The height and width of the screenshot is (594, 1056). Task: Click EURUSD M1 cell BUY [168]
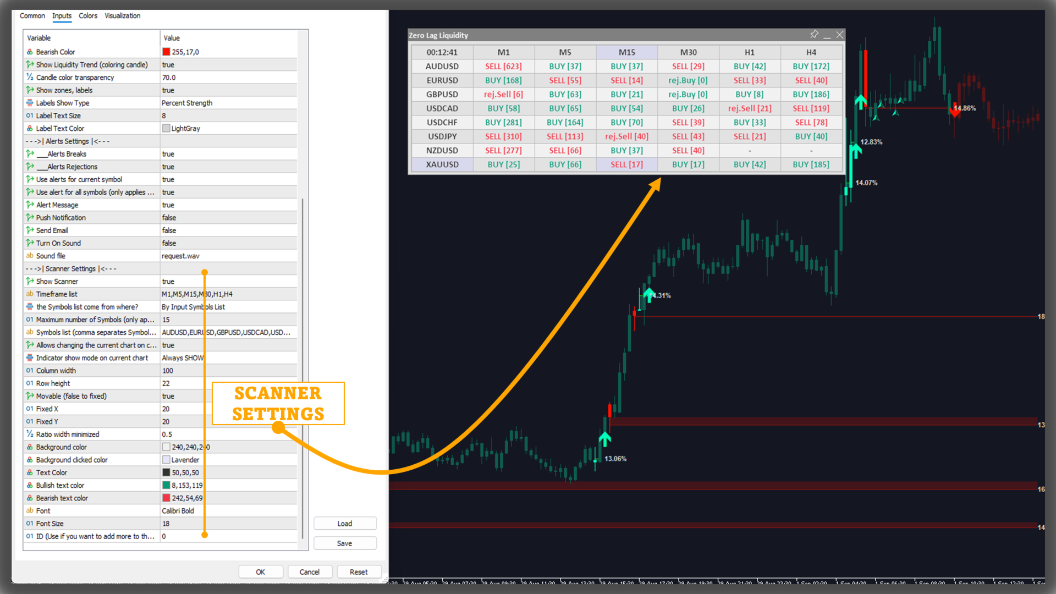[x=503, y=80]
